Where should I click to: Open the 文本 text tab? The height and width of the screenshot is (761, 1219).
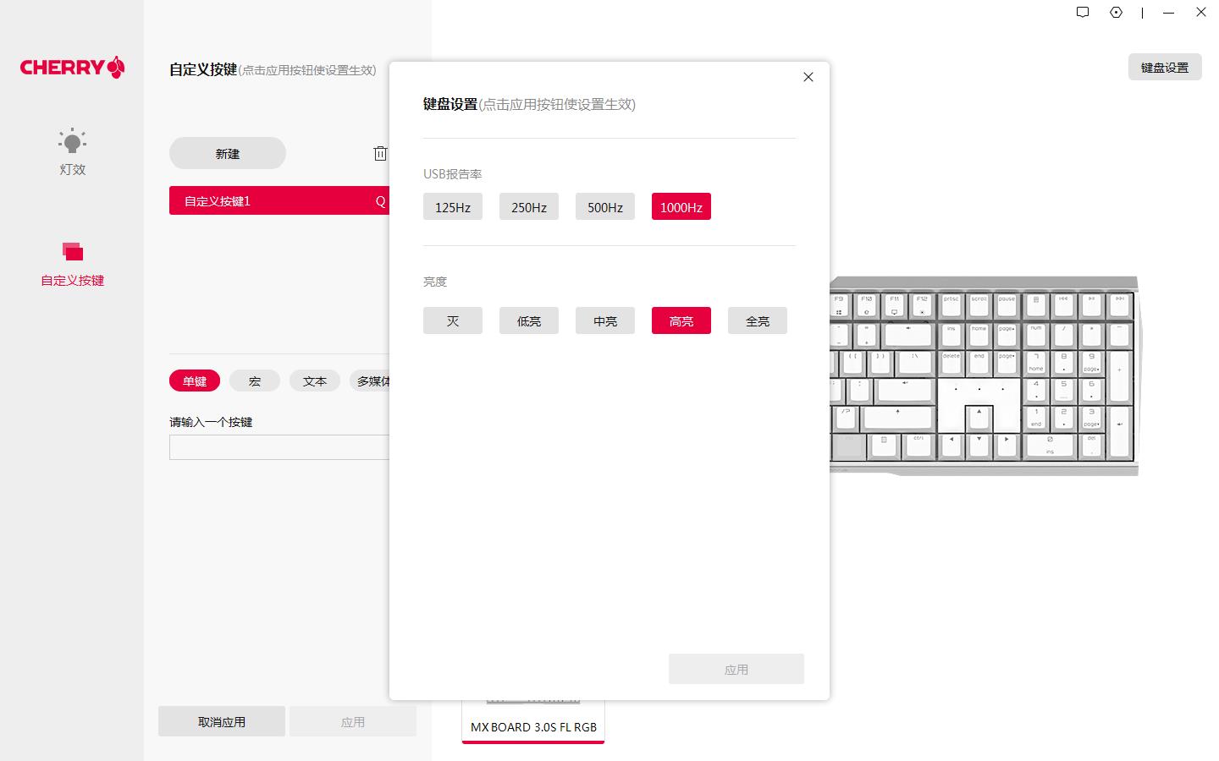pos(314,380)
